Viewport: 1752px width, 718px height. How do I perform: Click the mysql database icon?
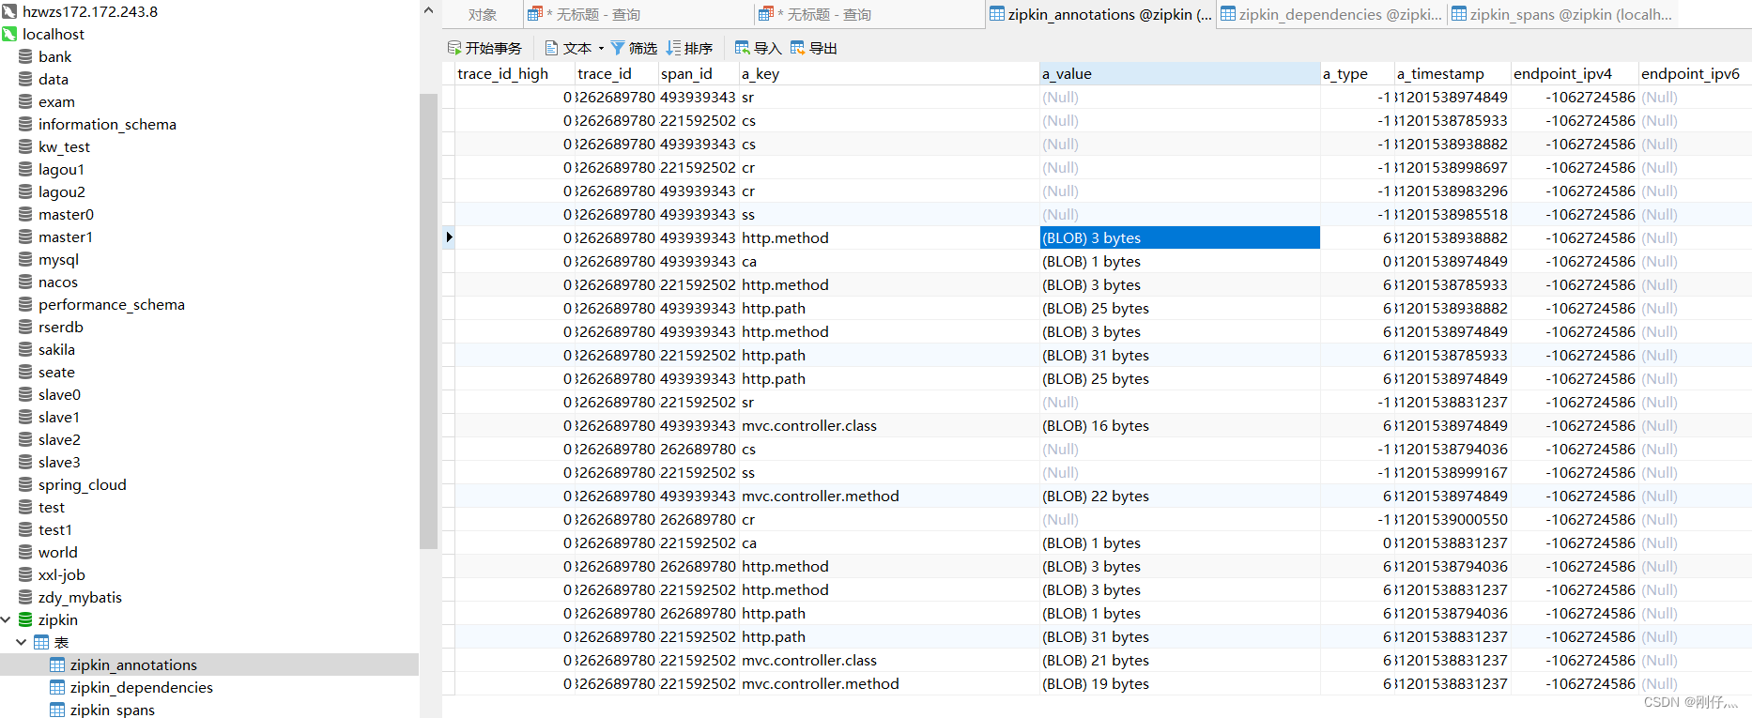pyautogui.click(x=25, y=259)
